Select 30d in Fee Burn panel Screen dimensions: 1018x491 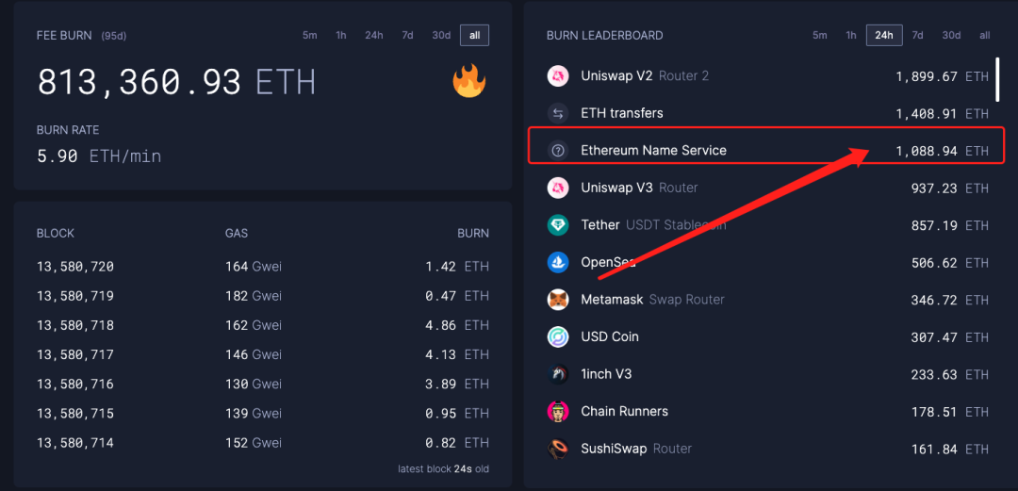(x=441, y=36)
